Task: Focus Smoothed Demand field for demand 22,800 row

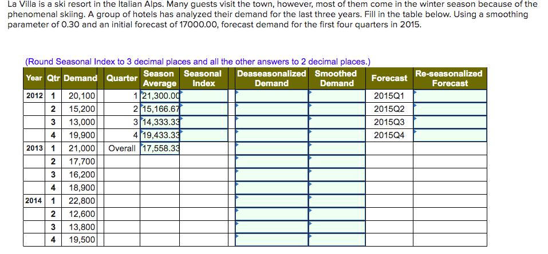Action: [337, 201]
